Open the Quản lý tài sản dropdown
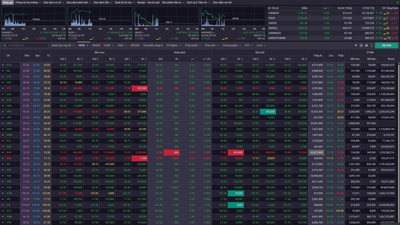400x225 pixels. 124,2
